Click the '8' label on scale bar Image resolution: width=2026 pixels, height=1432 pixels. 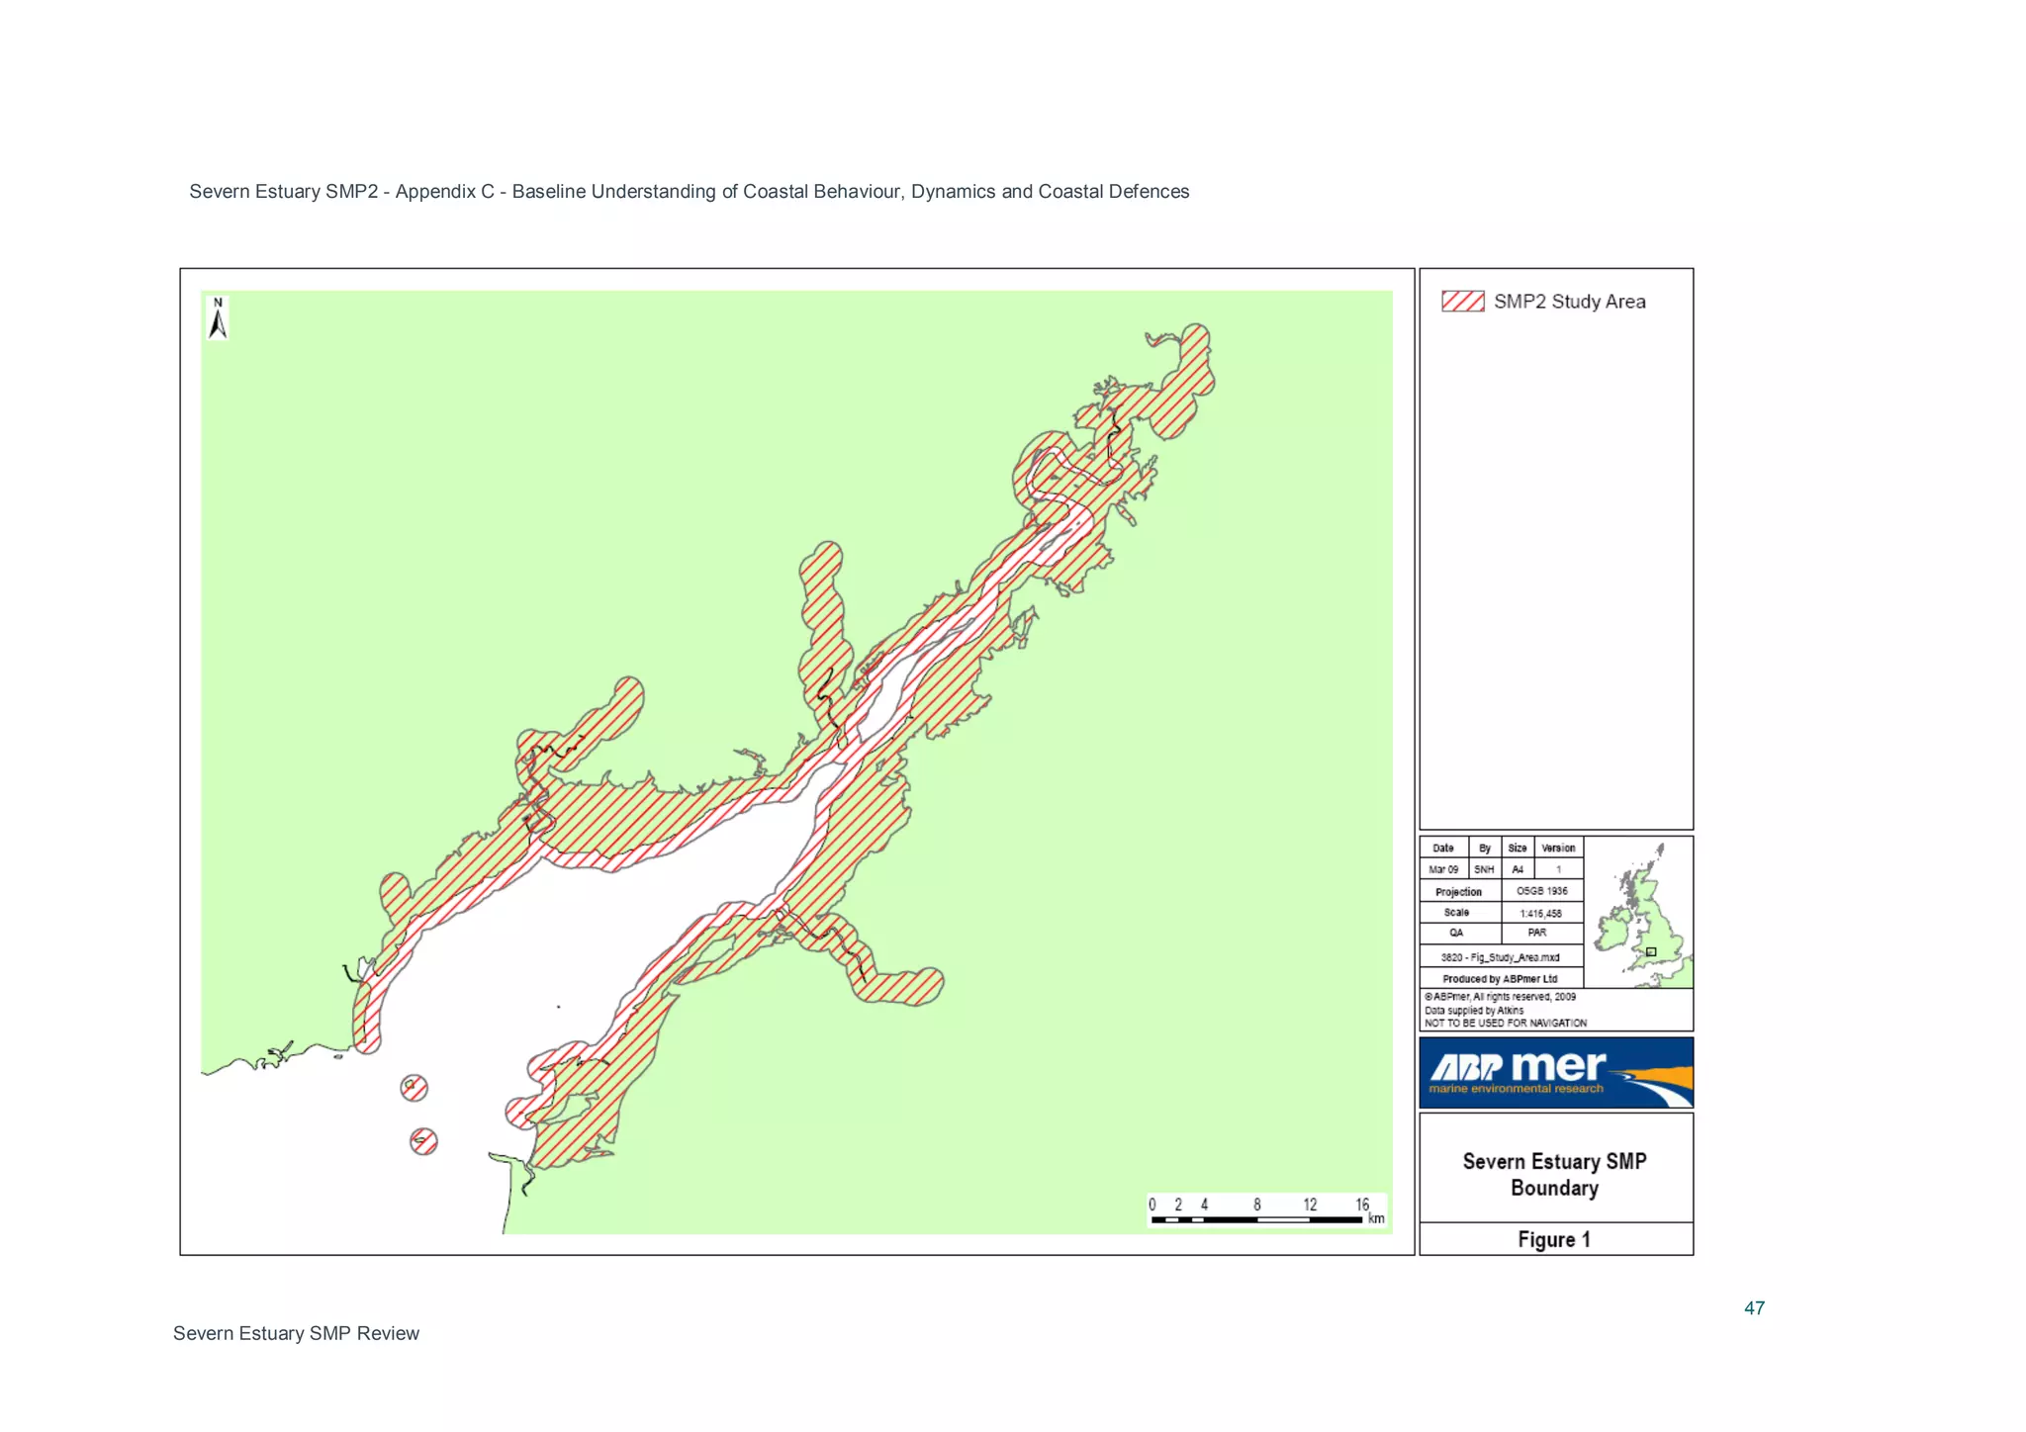click(x=1257, y=1205)
